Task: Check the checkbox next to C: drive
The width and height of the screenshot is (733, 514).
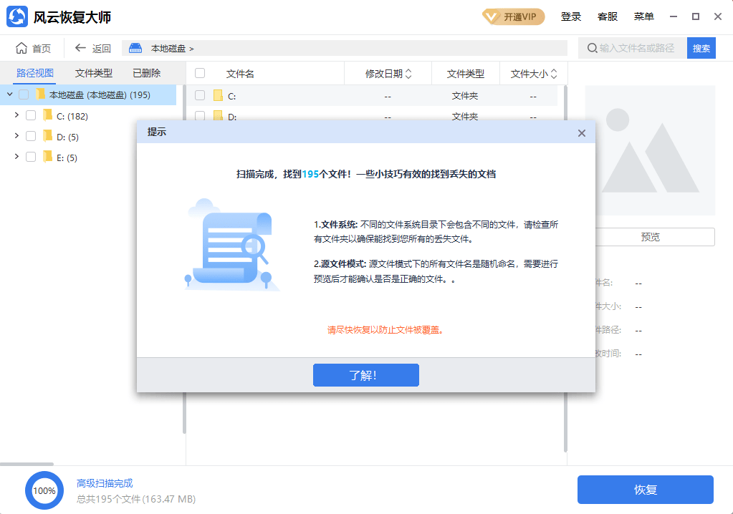Action: coord(32,115)
